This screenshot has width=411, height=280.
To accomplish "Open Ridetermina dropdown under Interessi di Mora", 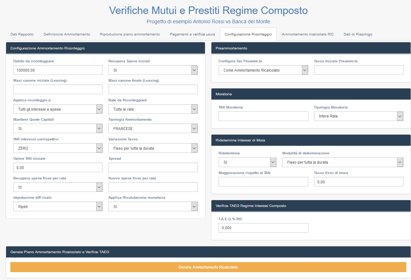I will click(248, 162).
